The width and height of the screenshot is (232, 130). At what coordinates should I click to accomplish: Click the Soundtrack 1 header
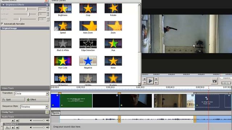[26, 124]
